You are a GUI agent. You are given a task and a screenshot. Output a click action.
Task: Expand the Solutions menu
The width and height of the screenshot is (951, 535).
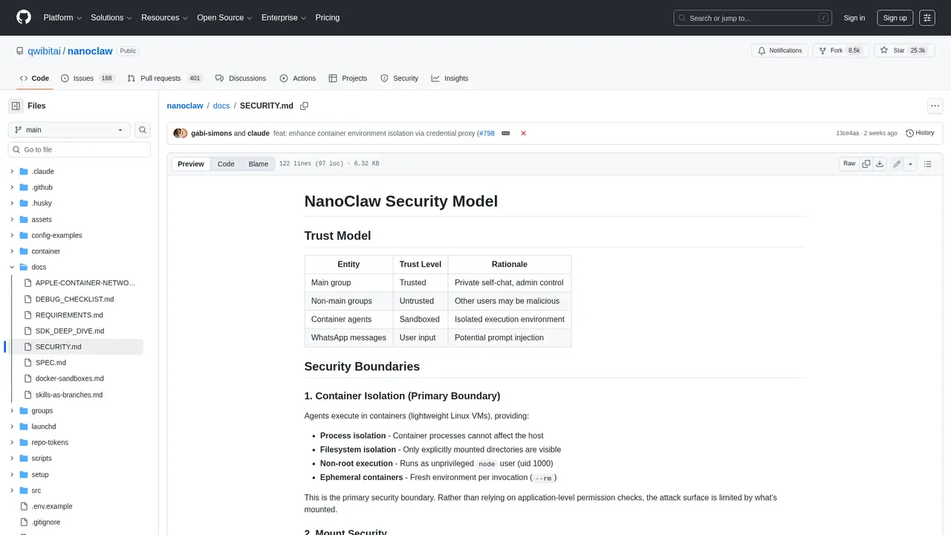pos(111,18)
